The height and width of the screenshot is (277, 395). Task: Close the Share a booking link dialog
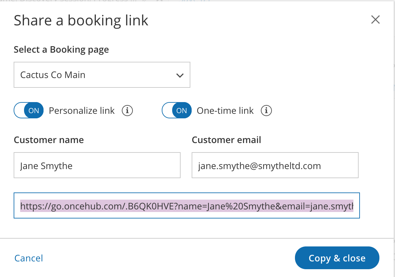[375, 20]
